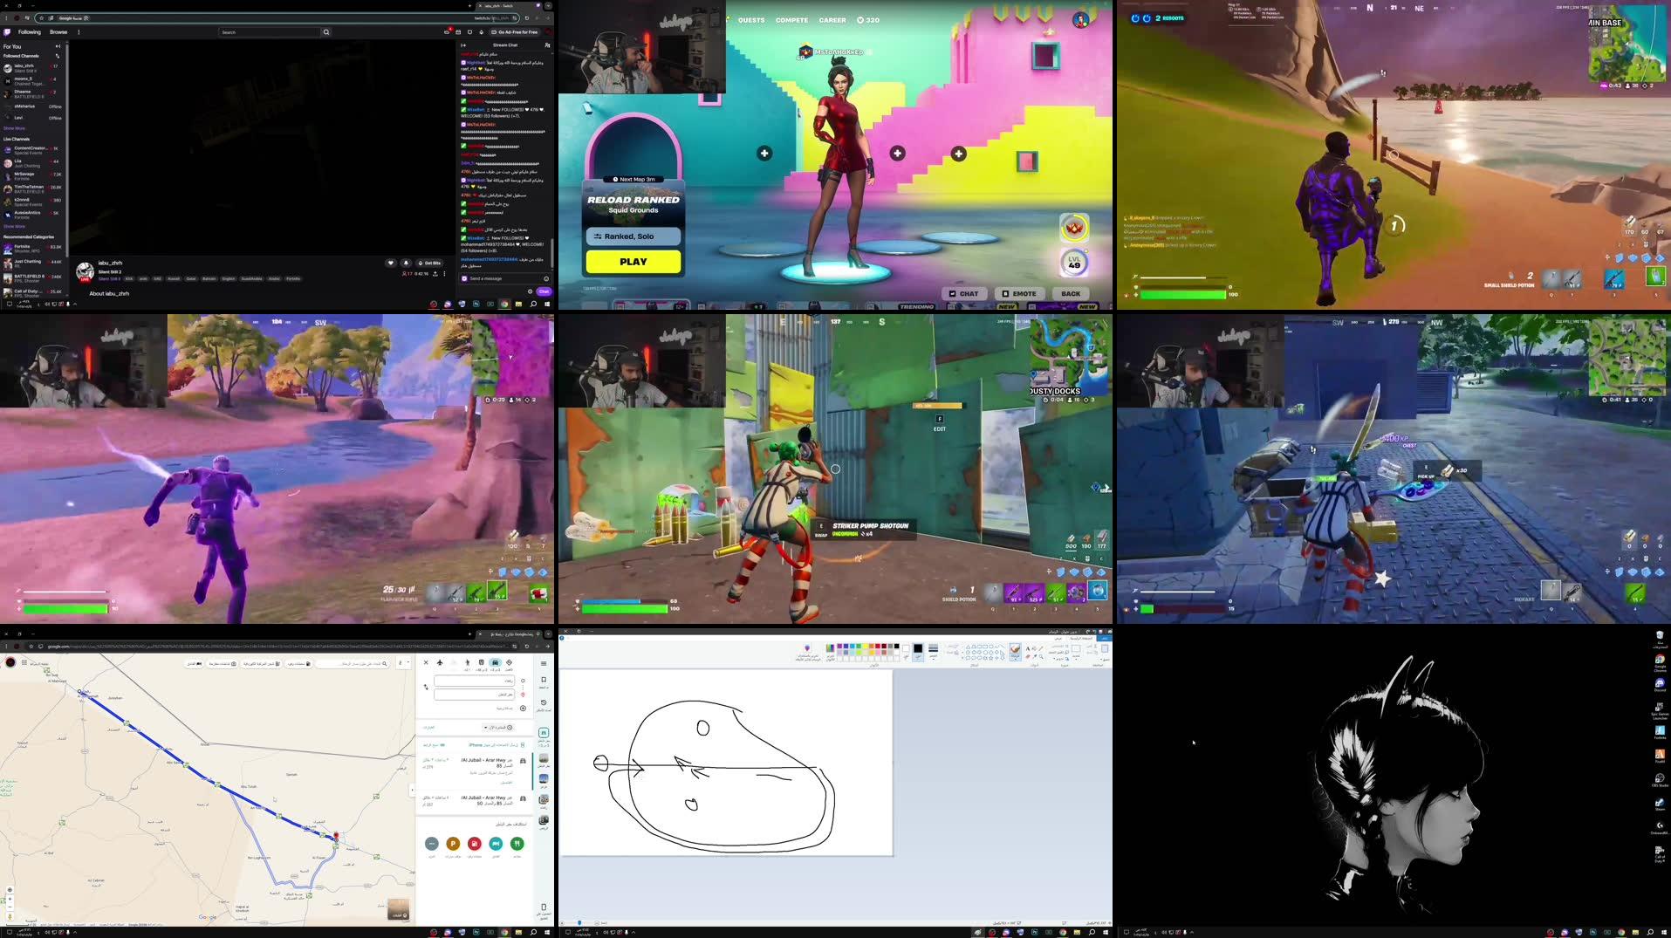Share the iabu_zhrh stream
This screenshot has width=1671, height=938.
tap(435, 273)
